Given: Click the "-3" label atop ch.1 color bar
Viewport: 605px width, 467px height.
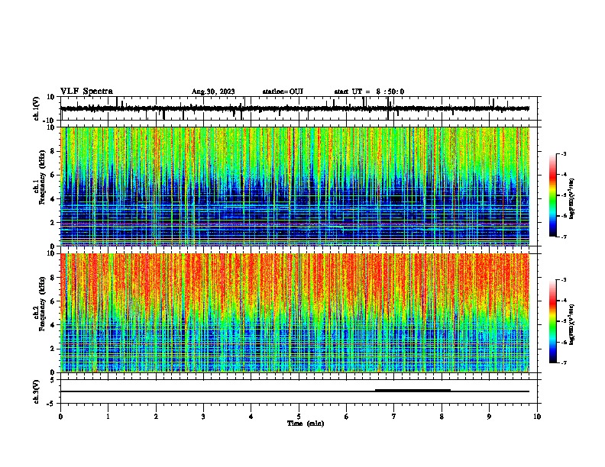Looking at the screenshot, I should 563,153.
